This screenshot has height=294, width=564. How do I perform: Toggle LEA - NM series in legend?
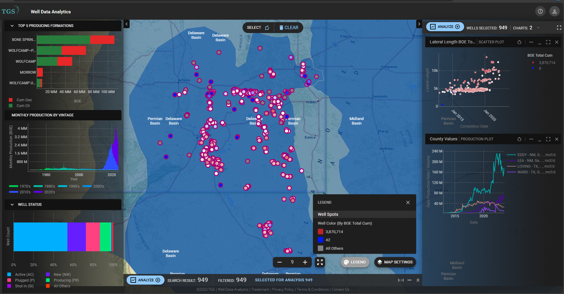(x=531, y=161)
